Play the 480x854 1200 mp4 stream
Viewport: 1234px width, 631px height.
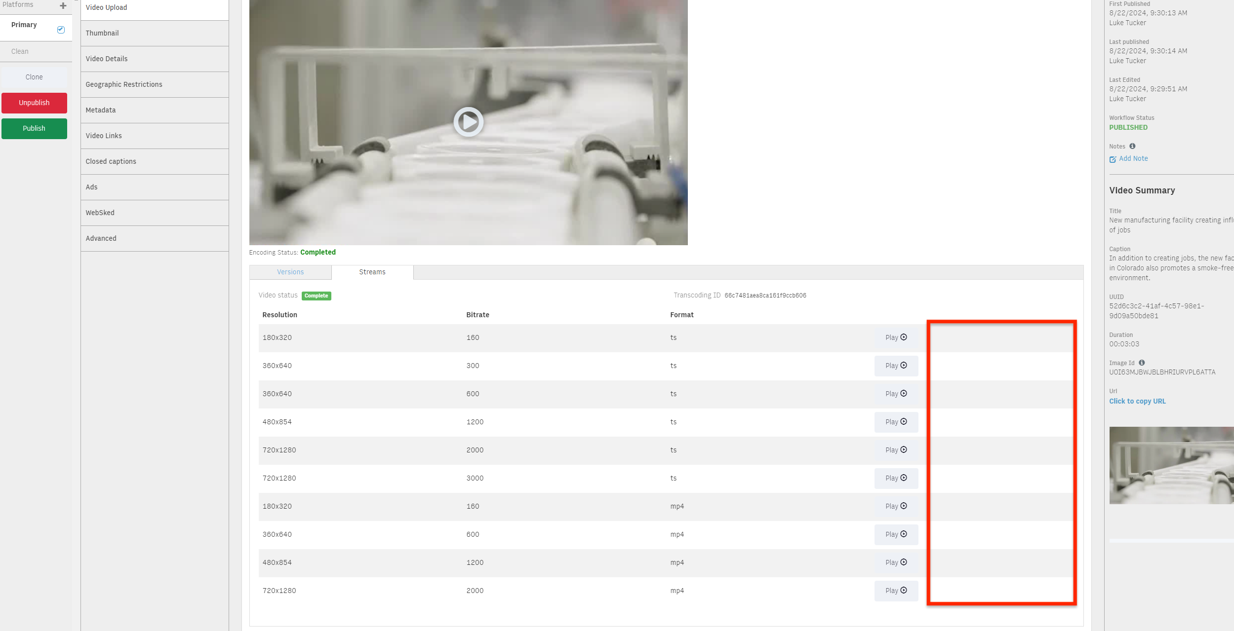pos(896,562)
